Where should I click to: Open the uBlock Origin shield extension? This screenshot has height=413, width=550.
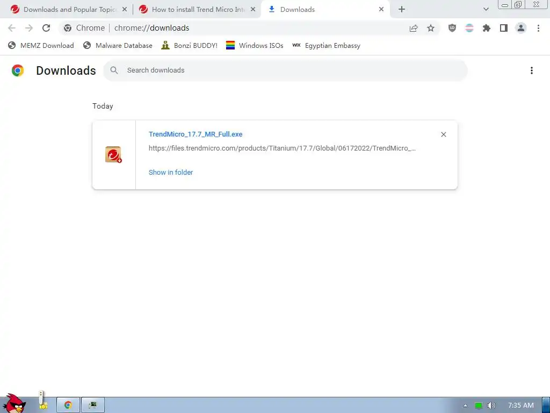[452, 28]
